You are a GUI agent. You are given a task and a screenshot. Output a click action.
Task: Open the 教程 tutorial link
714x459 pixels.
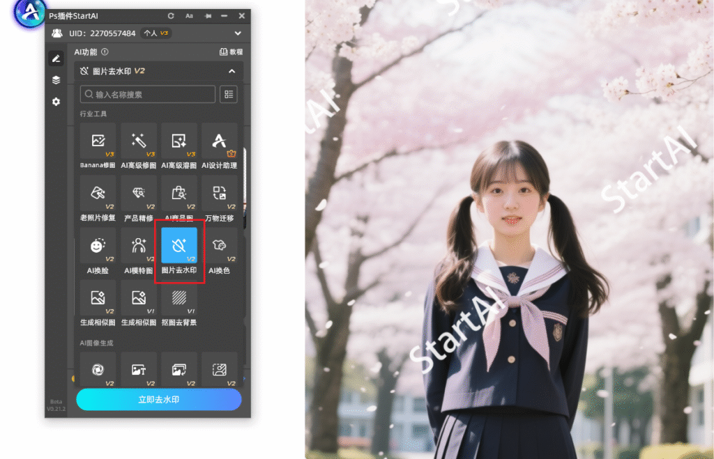(231, 52)
